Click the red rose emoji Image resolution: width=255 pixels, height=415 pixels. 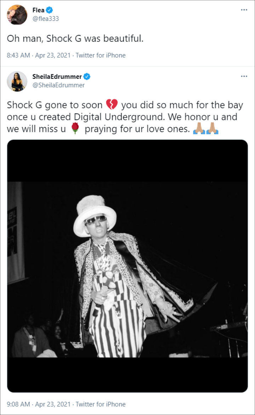tap(75, 128)
